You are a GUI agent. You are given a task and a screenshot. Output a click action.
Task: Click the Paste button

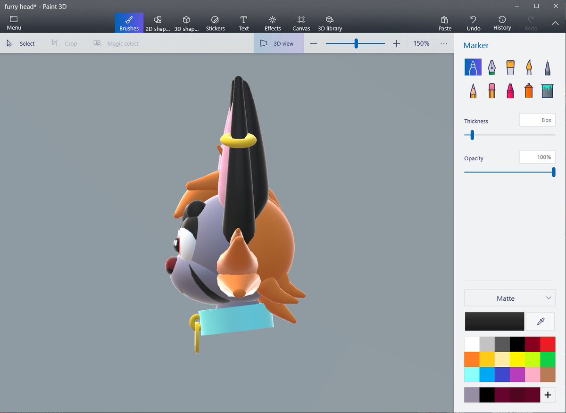pos(445,23)
